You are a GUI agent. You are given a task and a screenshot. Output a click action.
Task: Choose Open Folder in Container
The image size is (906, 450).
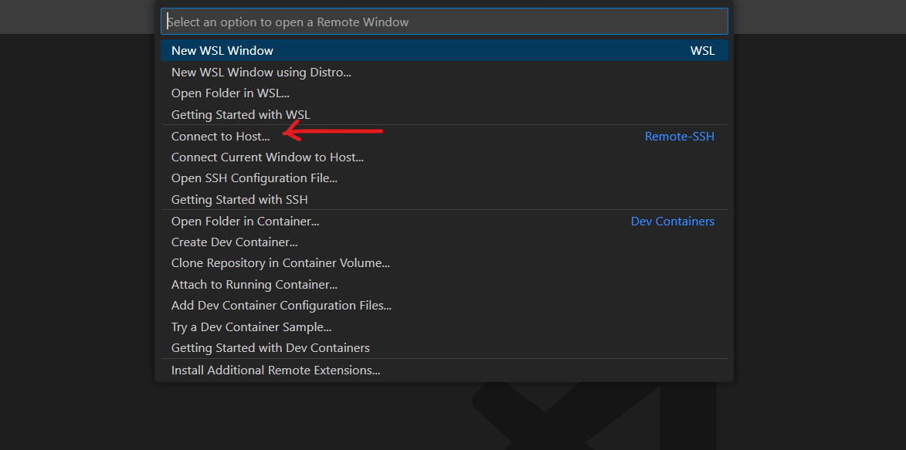click(x=245, y=221)
